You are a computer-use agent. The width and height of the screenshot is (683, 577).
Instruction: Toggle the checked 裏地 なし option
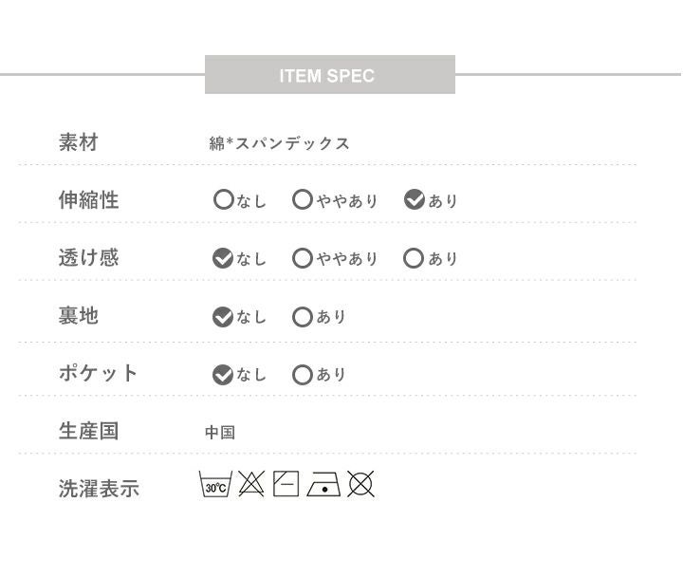tap(223, 317)
